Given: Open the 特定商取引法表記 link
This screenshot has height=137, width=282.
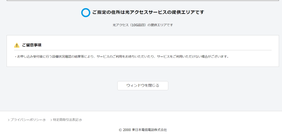Looking at the screenshot, I should click(66, 120).
